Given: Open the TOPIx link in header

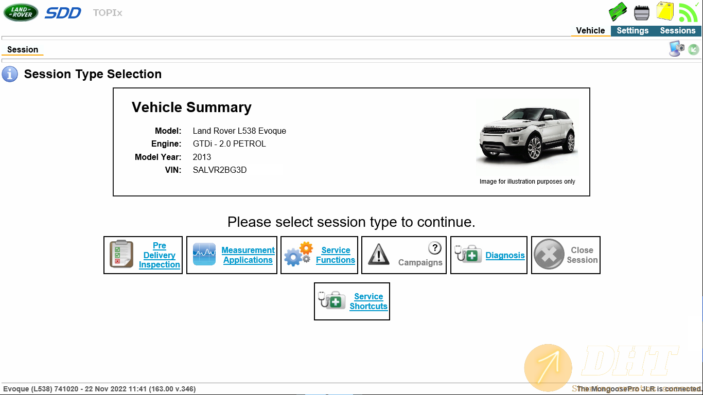Looking at the screenshot, I should [x=108, y=13].
